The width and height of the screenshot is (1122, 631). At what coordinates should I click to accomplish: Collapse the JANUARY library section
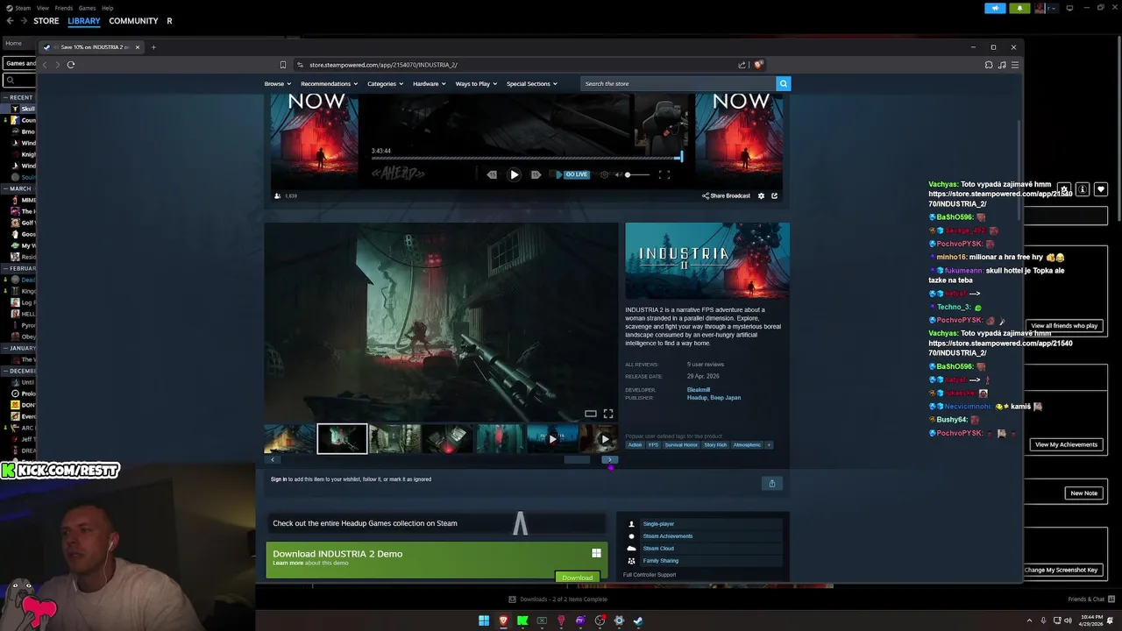pyautogui.click(x=5, y=348)
